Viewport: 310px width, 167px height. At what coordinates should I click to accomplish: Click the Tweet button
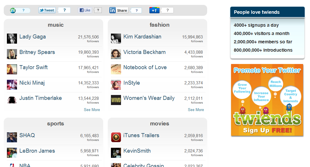click(x=47, y=10)
